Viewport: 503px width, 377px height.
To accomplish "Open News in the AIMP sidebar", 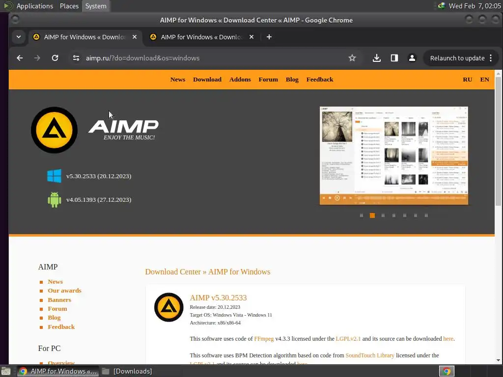I will (55, 282).
